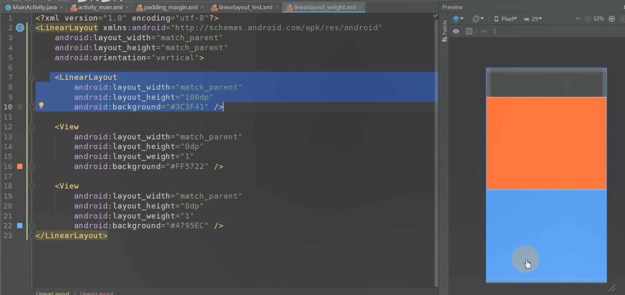Select the dark gray block in preview

(546, 83)
